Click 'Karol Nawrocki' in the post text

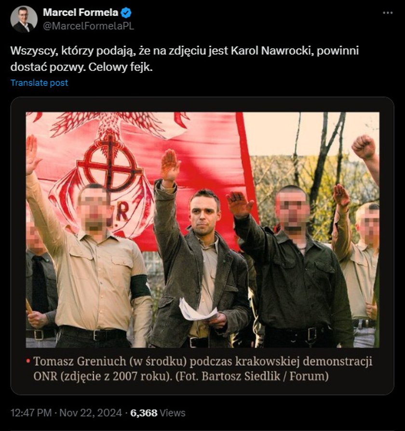coord(272,51)
